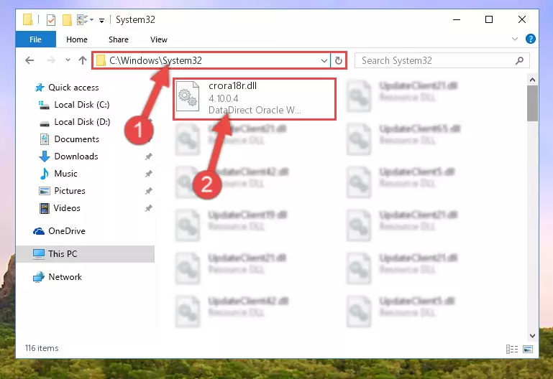Viewport: 553px width, 379px height.
Task: Open the Customize Quick Access Toolbar dropdown
Action: [x=101, y=20]
